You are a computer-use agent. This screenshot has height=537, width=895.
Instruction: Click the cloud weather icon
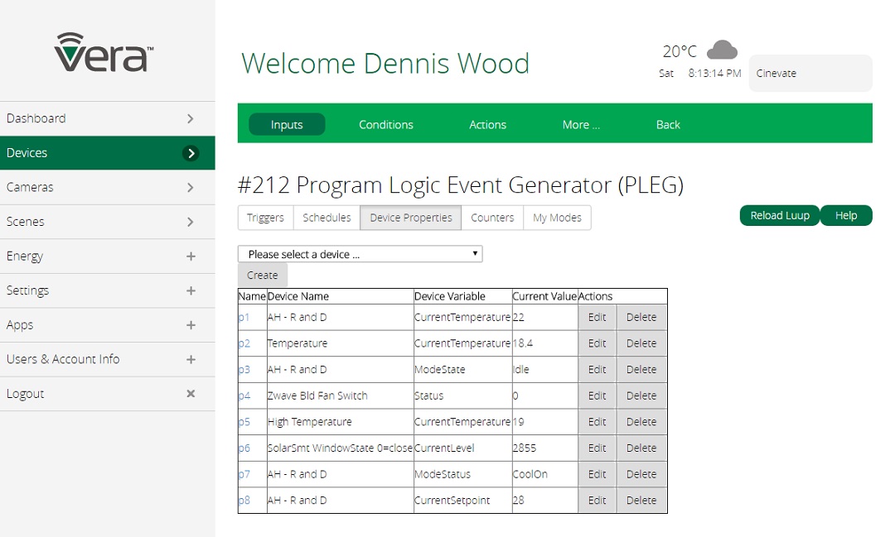click(722, 50)
